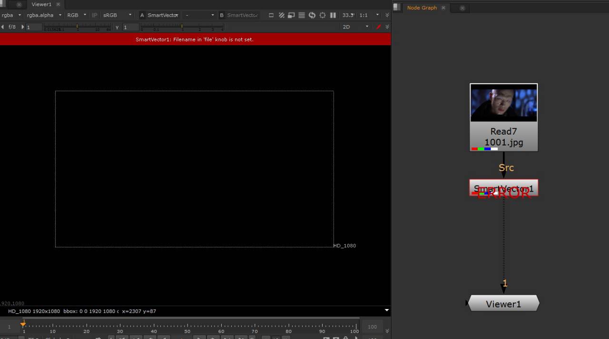Click the Src input label on the pipe
Viewport: 609px width, 339px height.
coord(506,168)
